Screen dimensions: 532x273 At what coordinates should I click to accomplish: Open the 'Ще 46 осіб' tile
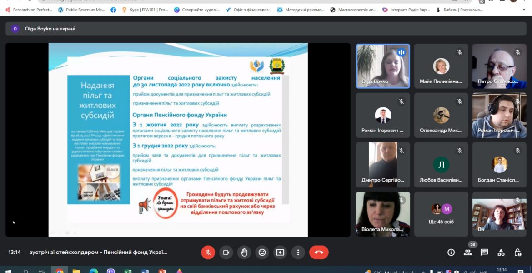click(x=441, y=214)
